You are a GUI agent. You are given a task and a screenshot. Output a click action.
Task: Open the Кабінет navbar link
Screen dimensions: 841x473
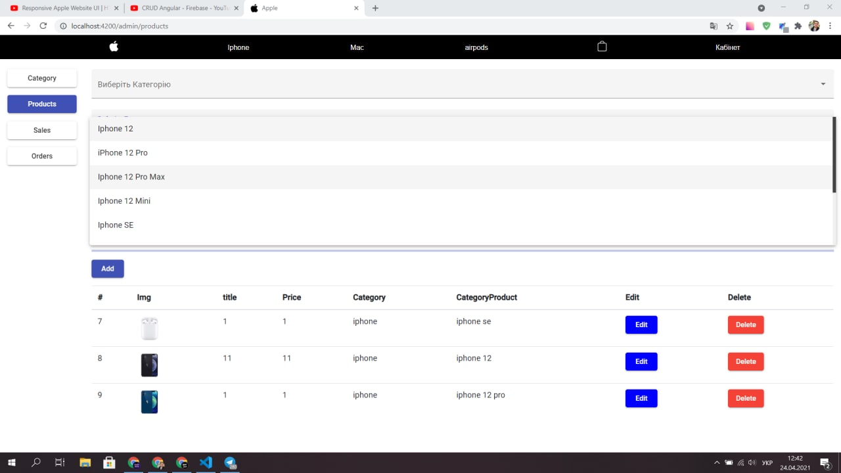pos(727,47)
